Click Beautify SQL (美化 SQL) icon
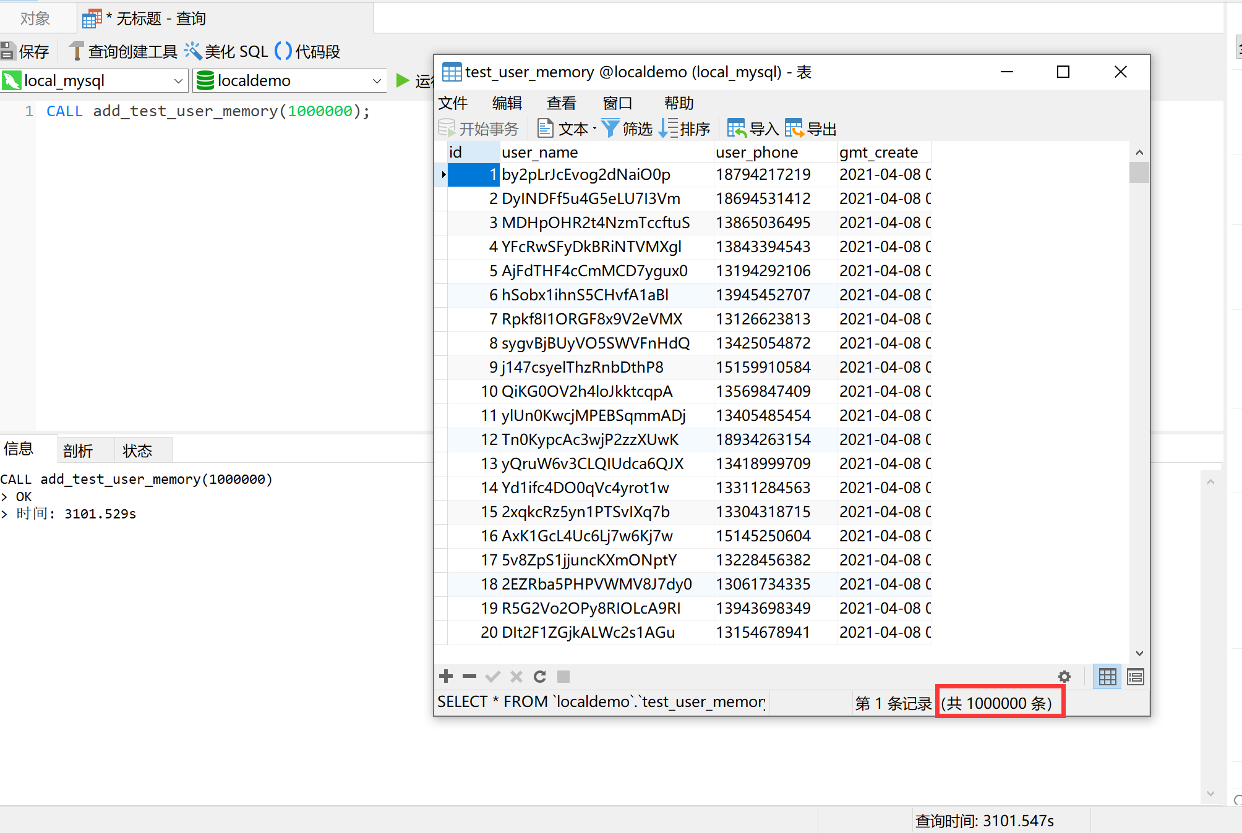 [x=194, y=51]
